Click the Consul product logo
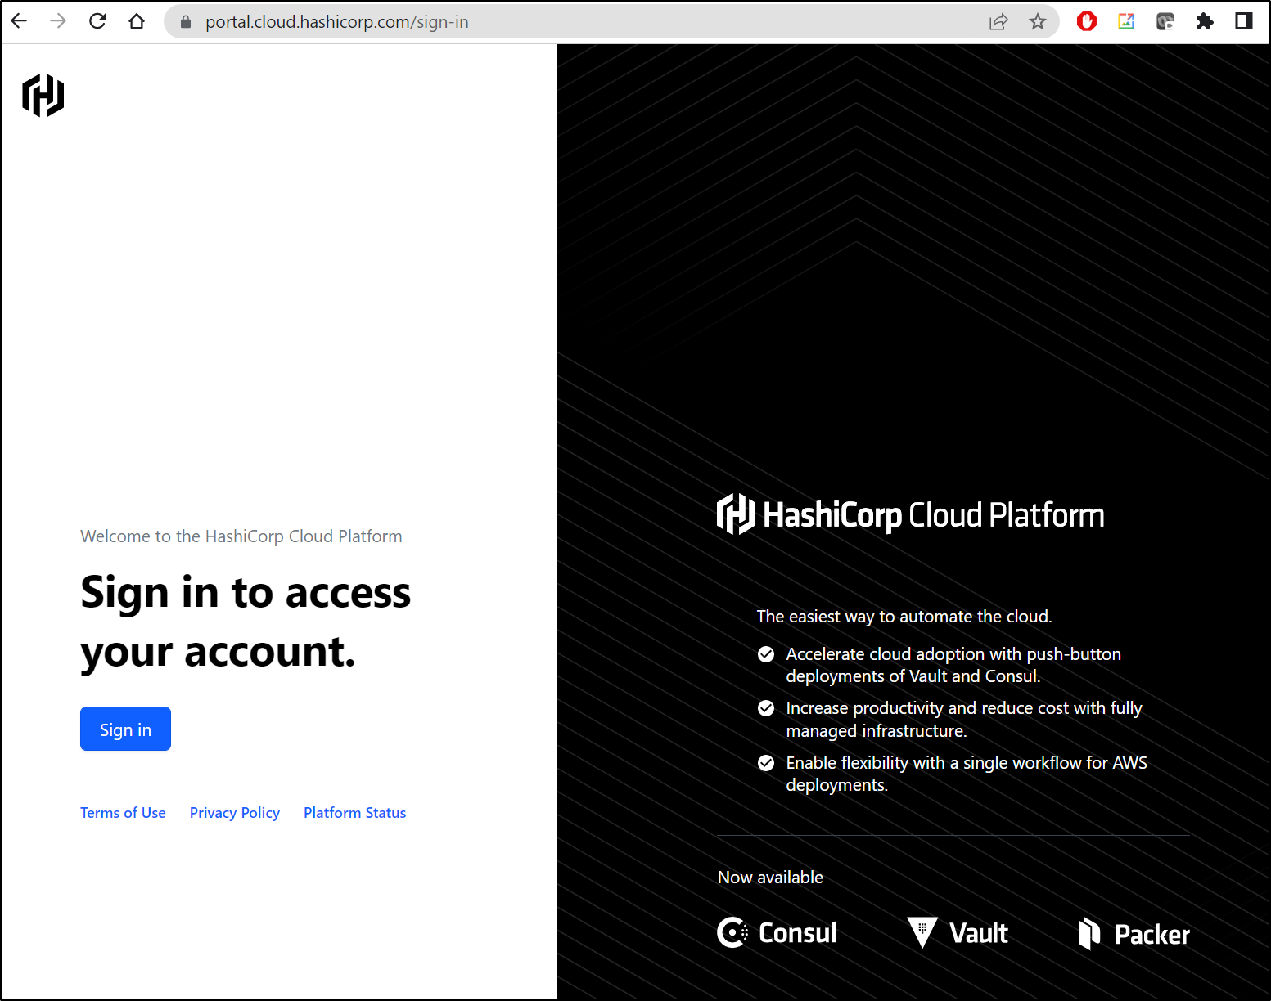Image resolution: width=1271 pixels, height=1001 pixels. [x=777, y=932]
